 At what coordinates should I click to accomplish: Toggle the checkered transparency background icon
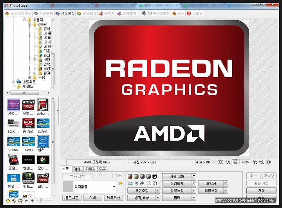pyautogui.click(x=214, y=162)
